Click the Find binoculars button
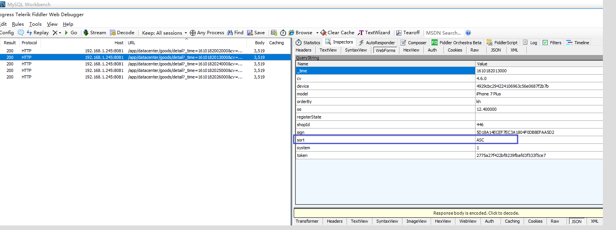Viewport: 616px width, 230px height. (235, 33)
